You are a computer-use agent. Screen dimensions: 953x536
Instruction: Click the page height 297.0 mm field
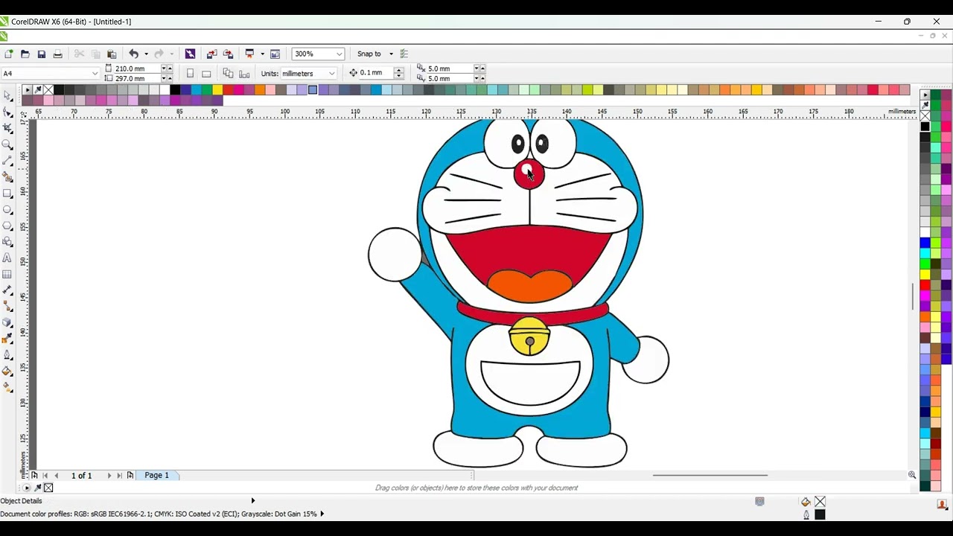tap(137, 78)
